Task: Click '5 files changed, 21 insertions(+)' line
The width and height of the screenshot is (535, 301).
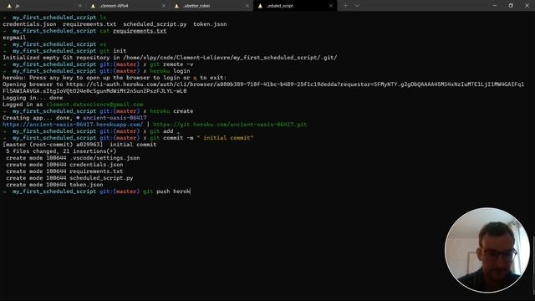Action: point(61,151)
